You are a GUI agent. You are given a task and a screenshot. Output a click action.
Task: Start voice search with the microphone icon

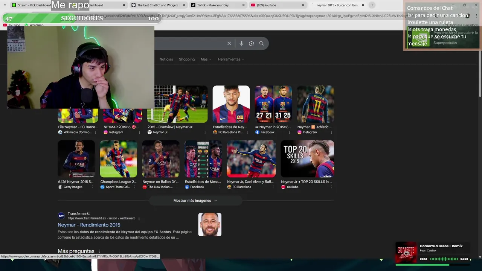pyautogui.click(x=241, y=43)
